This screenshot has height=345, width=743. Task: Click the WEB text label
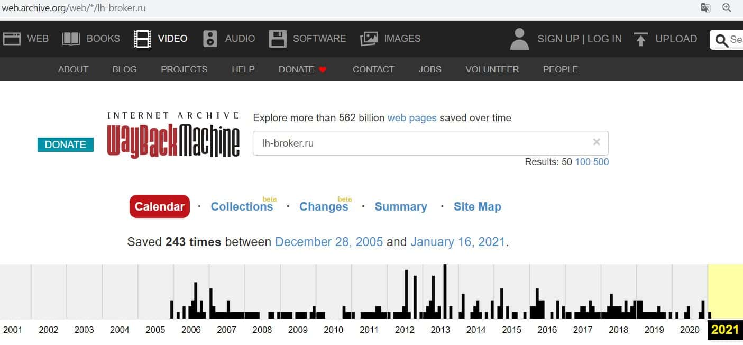tap(38, 39)
